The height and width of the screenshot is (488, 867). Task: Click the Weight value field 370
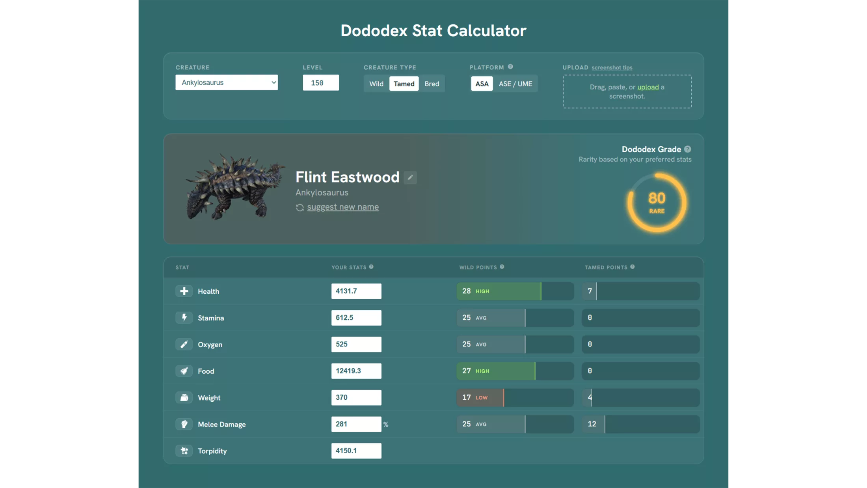coord(356,397)
